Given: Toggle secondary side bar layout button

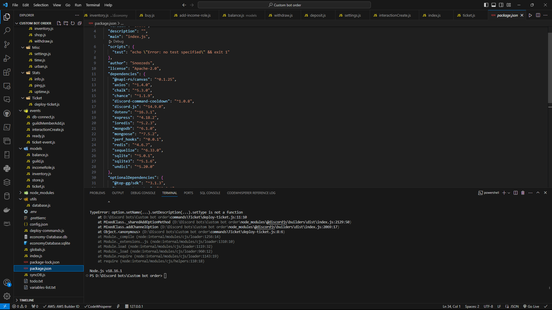Looking at the screenshot, I should click(501, 5).
